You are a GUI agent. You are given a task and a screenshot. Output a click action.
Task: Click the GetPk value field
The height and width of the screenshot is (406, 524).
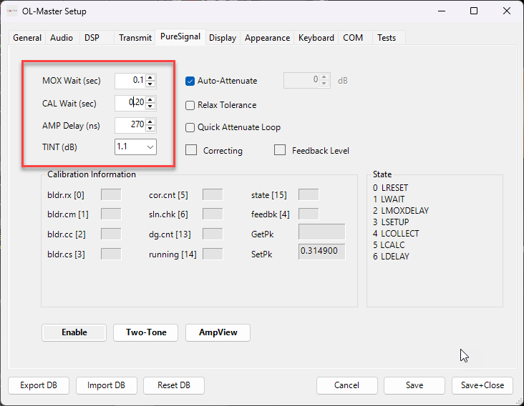coord(322,232)
